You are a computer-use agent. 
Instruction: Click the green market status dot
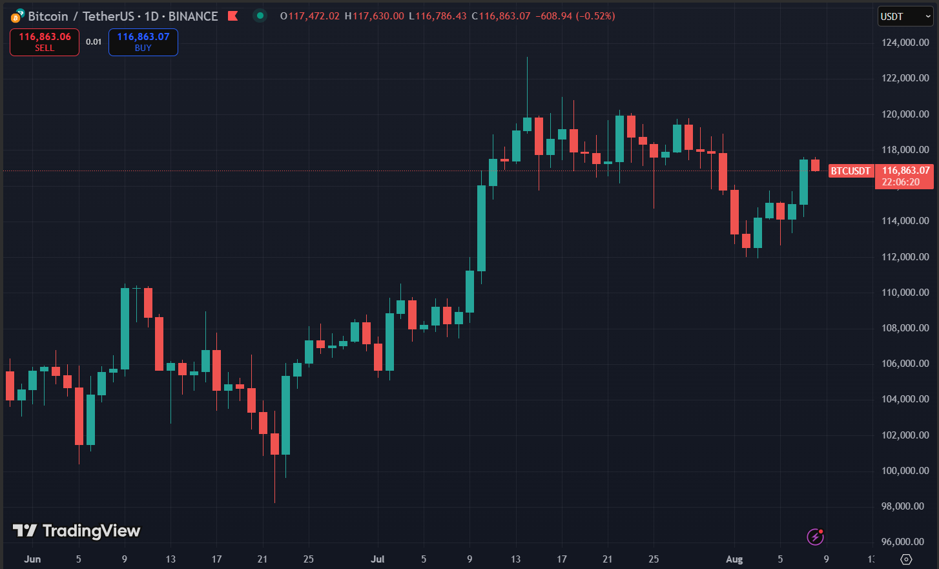260,16
